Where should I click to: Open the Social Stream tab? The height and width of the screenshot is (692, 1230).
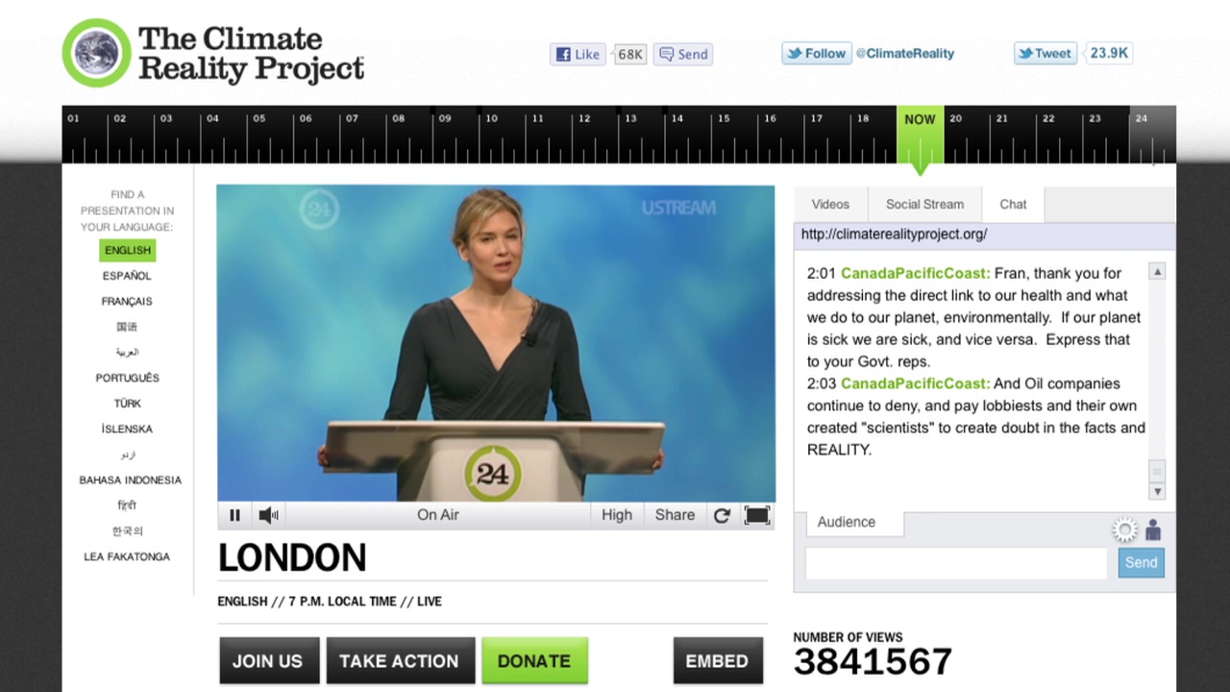(x=924, y=204)
